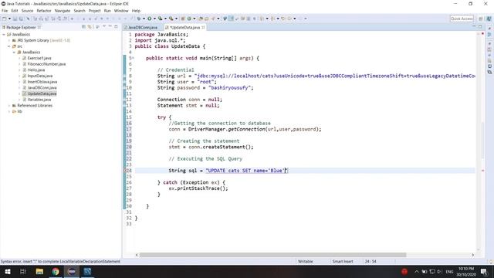The width and height of the screenshot is (494, 278).
Task: Open the Run configurations dropdown arrow
Action: click(154, 19)
